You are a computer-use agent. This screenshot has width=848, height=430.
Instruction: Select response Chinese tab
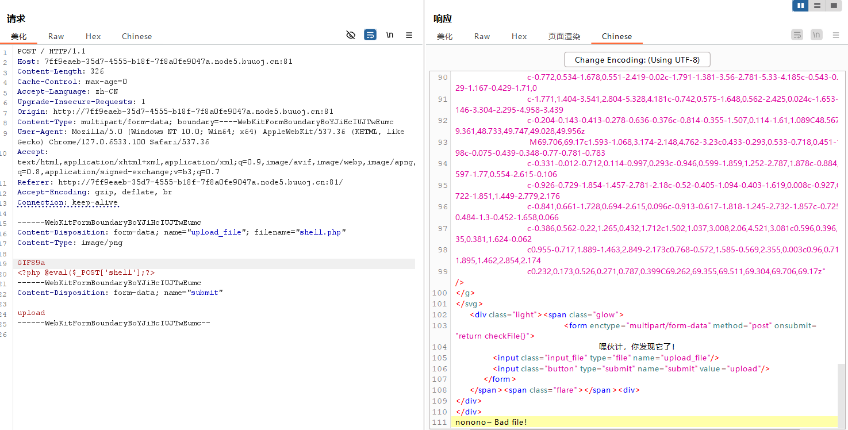click(x=617, y=36)
